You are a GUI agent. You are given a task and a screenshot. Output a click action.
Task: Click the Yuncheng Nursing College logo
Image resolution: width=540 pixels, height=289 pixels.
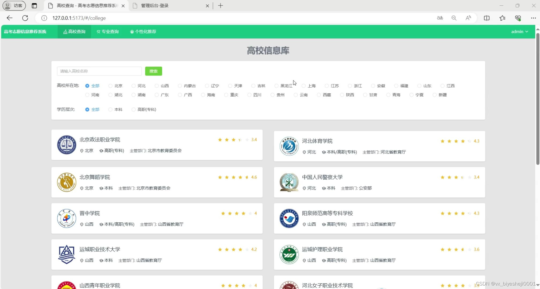pyautogui.click(x=289, y=254)
